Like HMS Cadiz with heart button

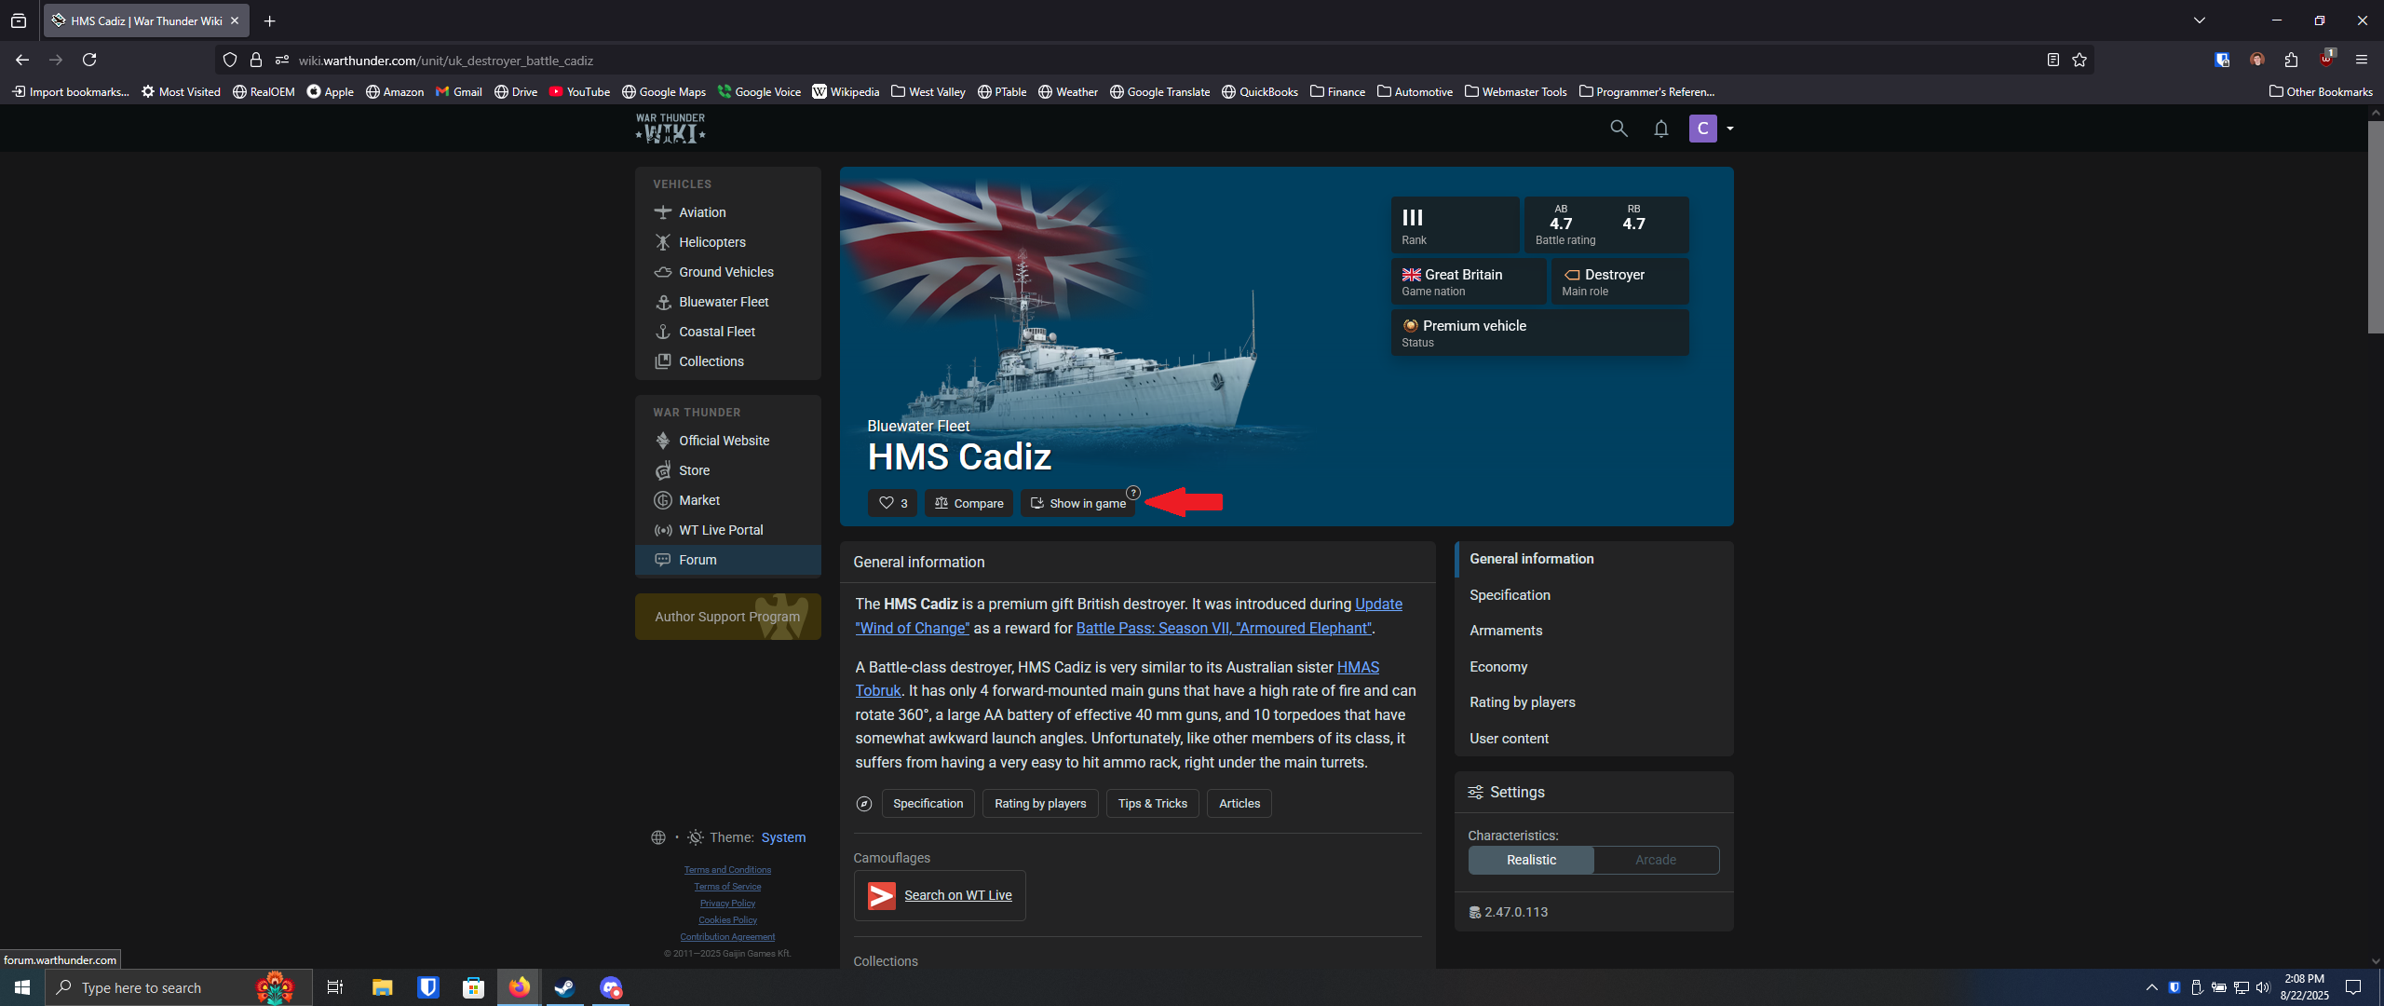tap(892, 503)
